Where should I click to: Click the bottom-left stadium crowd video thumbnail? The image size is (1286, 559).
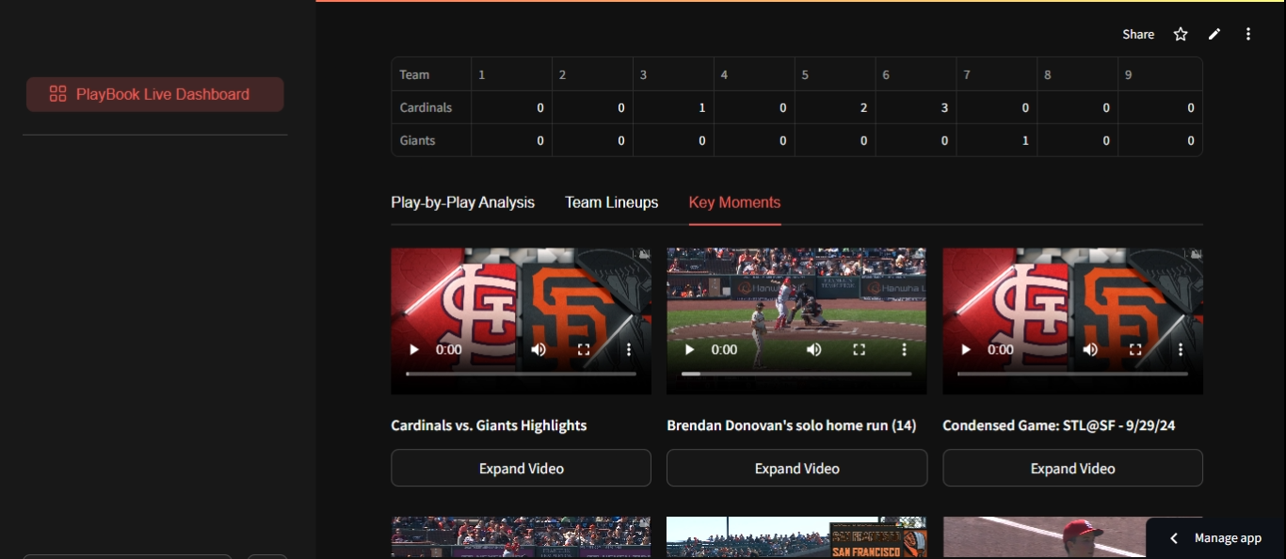click(x=521, y=537)
